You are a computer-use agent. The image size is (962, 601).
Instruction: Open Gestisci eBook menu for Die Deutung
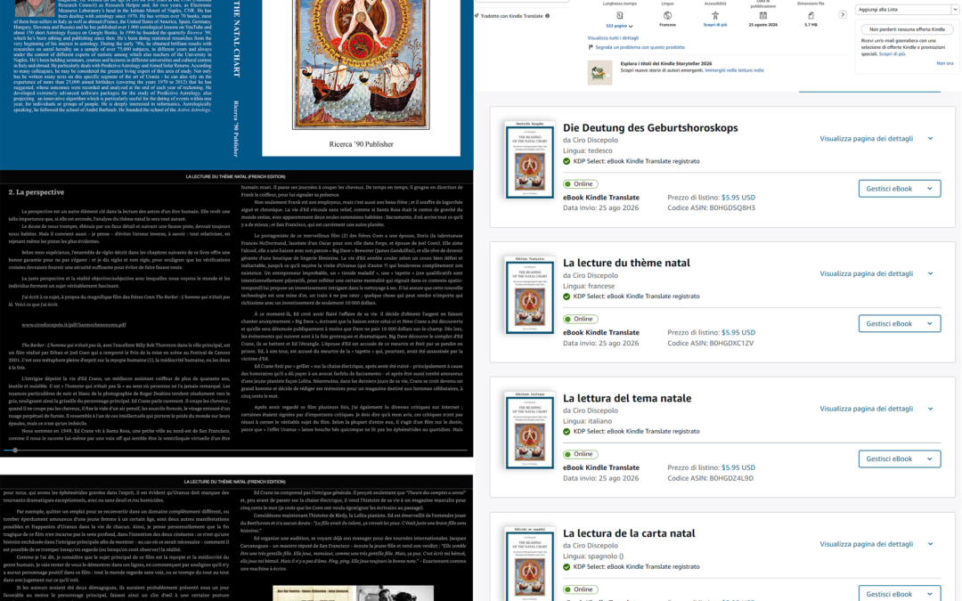(x=900, y=189)
